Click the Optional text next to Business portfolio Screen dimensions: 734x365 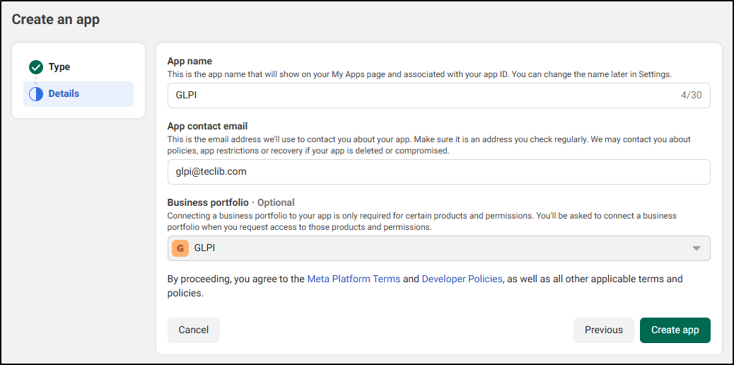[x=276, y=202]
